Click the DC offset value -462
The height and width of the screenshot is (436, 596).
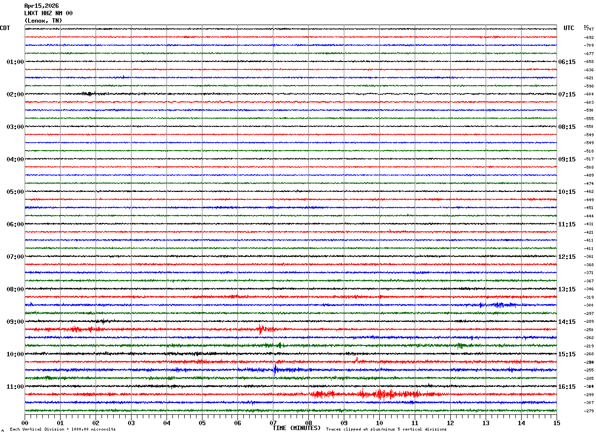coord(589,192)
